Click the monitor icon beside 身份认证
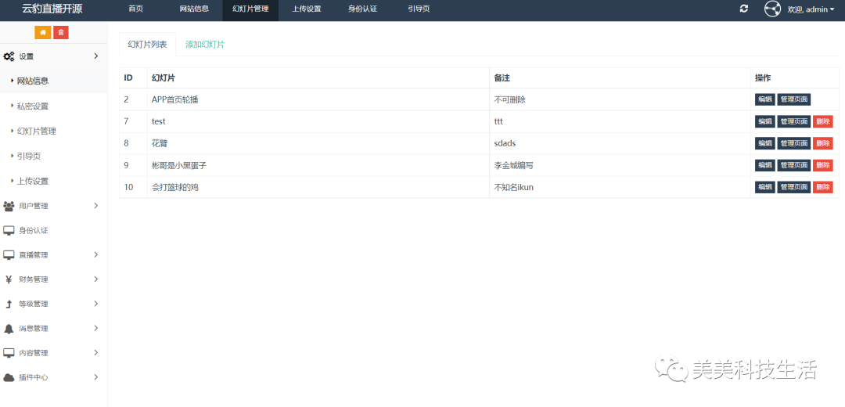The width and height of the screenshot is (845, 407). pyautogui.click(x=9, y=230)
